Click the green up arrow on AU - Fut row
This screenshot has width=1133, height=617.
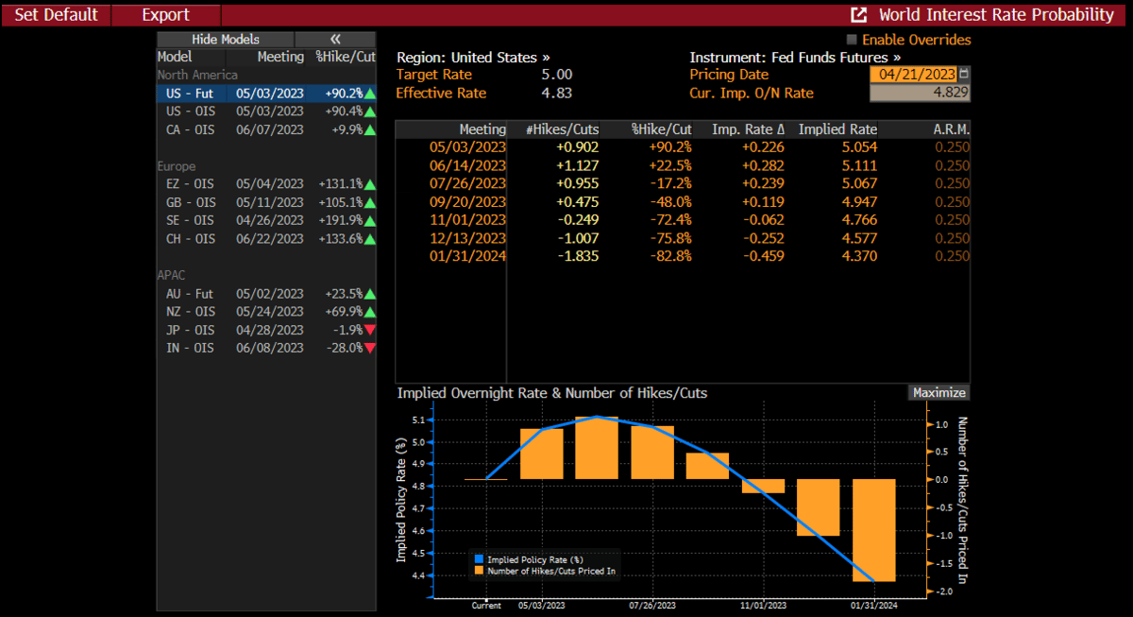click(x=370, y=294)
